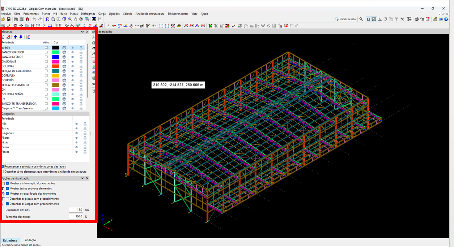Click the lock icon for DIAGONAIS row

pyautogui.click(x=81, y=62)
